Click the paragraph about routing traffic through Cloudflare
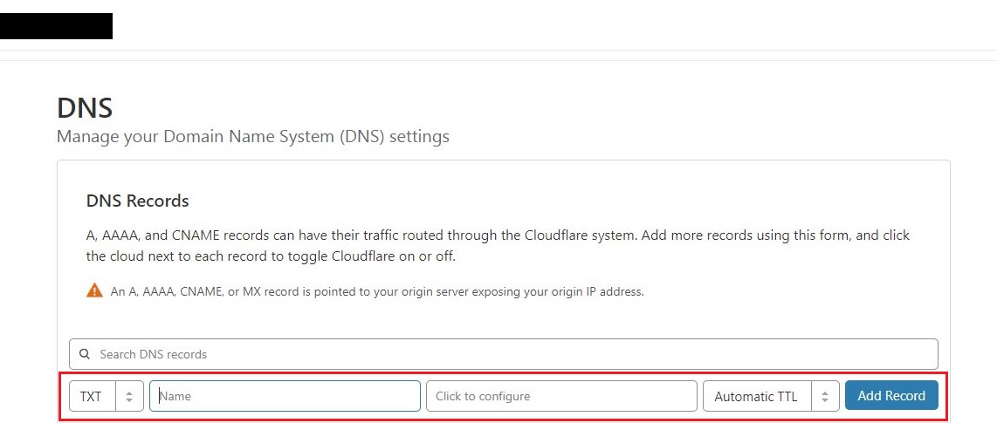 click(x=498, y=246)
